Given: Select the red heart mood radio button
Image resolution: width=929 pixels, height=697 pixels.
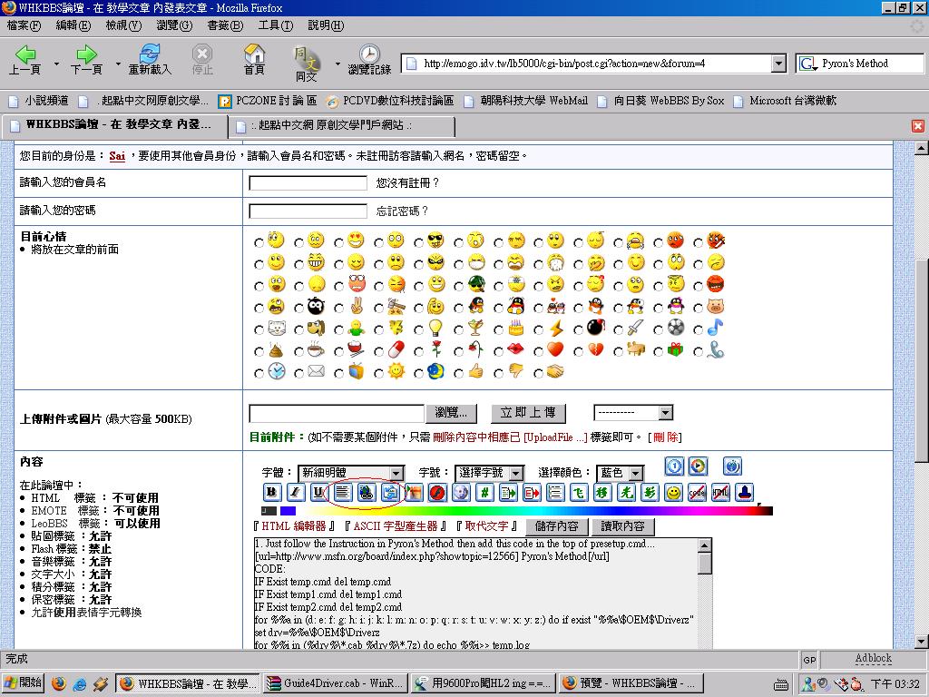Looking at the screenshot, I should point(539,351).
